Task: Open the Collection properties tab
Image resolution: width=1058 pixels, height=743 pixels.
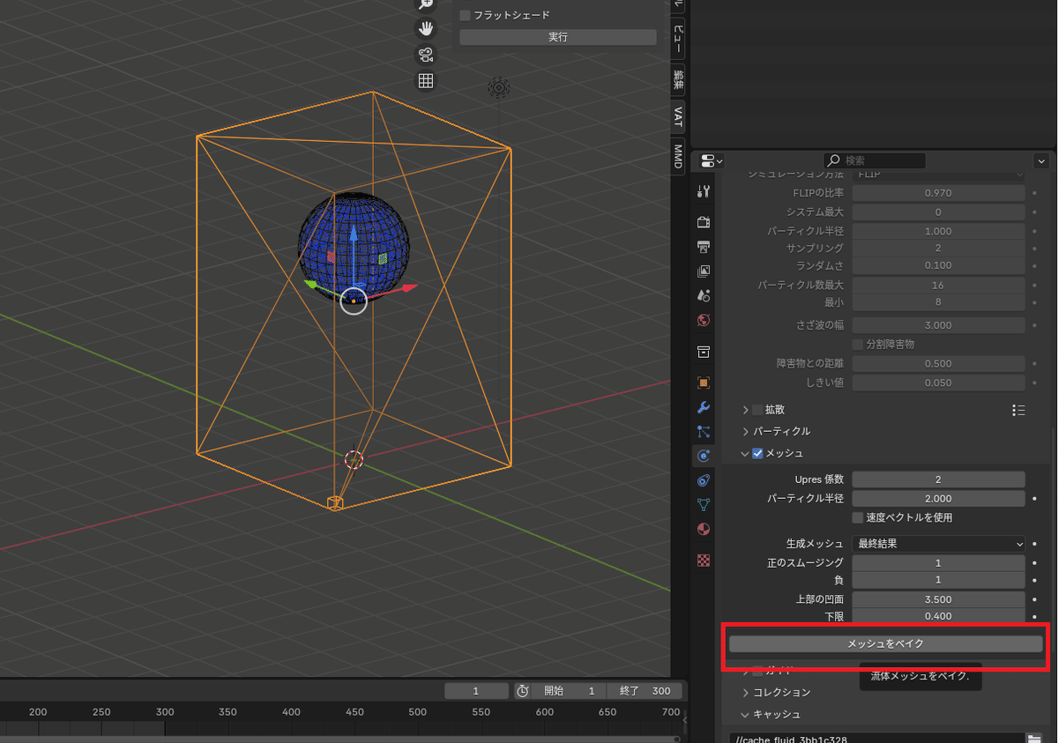Action: click(704, 352)
